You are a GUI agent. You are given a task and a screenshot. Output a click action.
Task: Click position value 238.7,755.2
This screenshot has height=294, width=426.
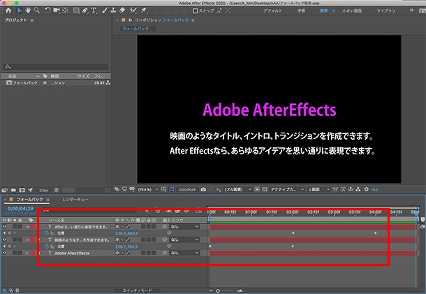pos(126,247)
